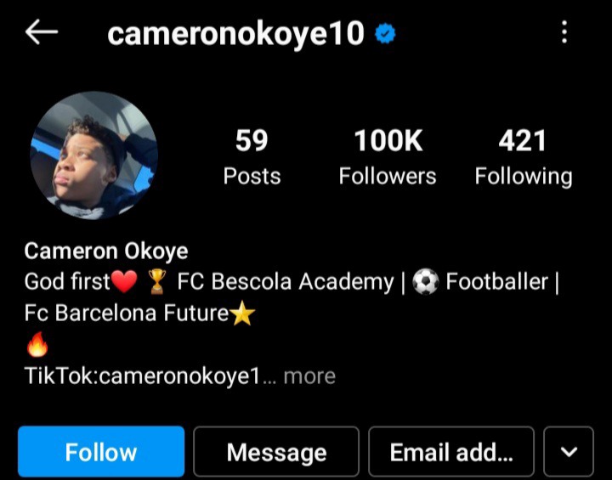Open the 421 Following list

(524, 157)
